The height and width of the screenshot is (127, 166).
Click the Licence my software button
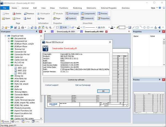click(x=76, y=79)
